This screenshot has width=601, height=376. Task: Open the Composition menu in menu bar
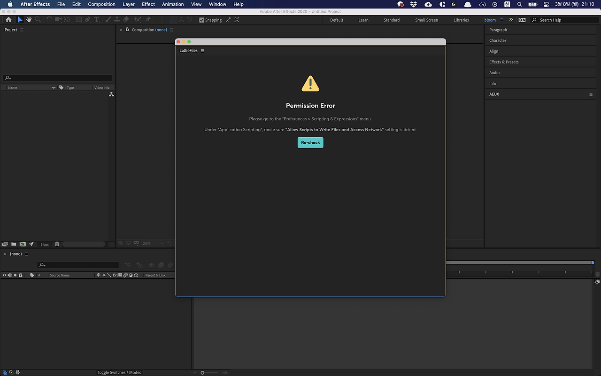(x=101, y=4)
